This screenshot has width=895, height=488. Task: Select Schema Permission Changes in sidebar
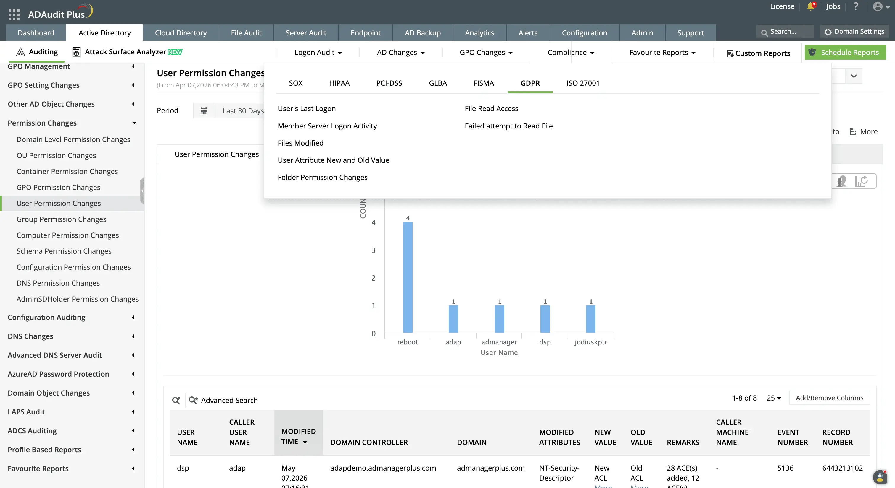click(x=64, y=251)
